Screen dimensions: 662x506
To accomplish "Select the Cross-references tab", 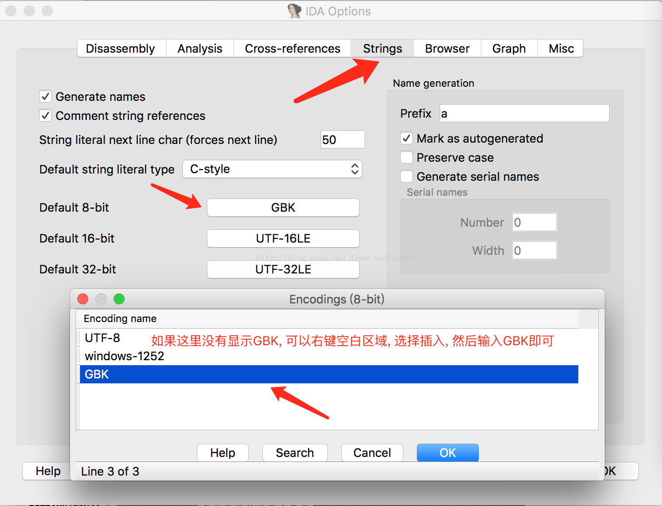I will click(292, 49).
